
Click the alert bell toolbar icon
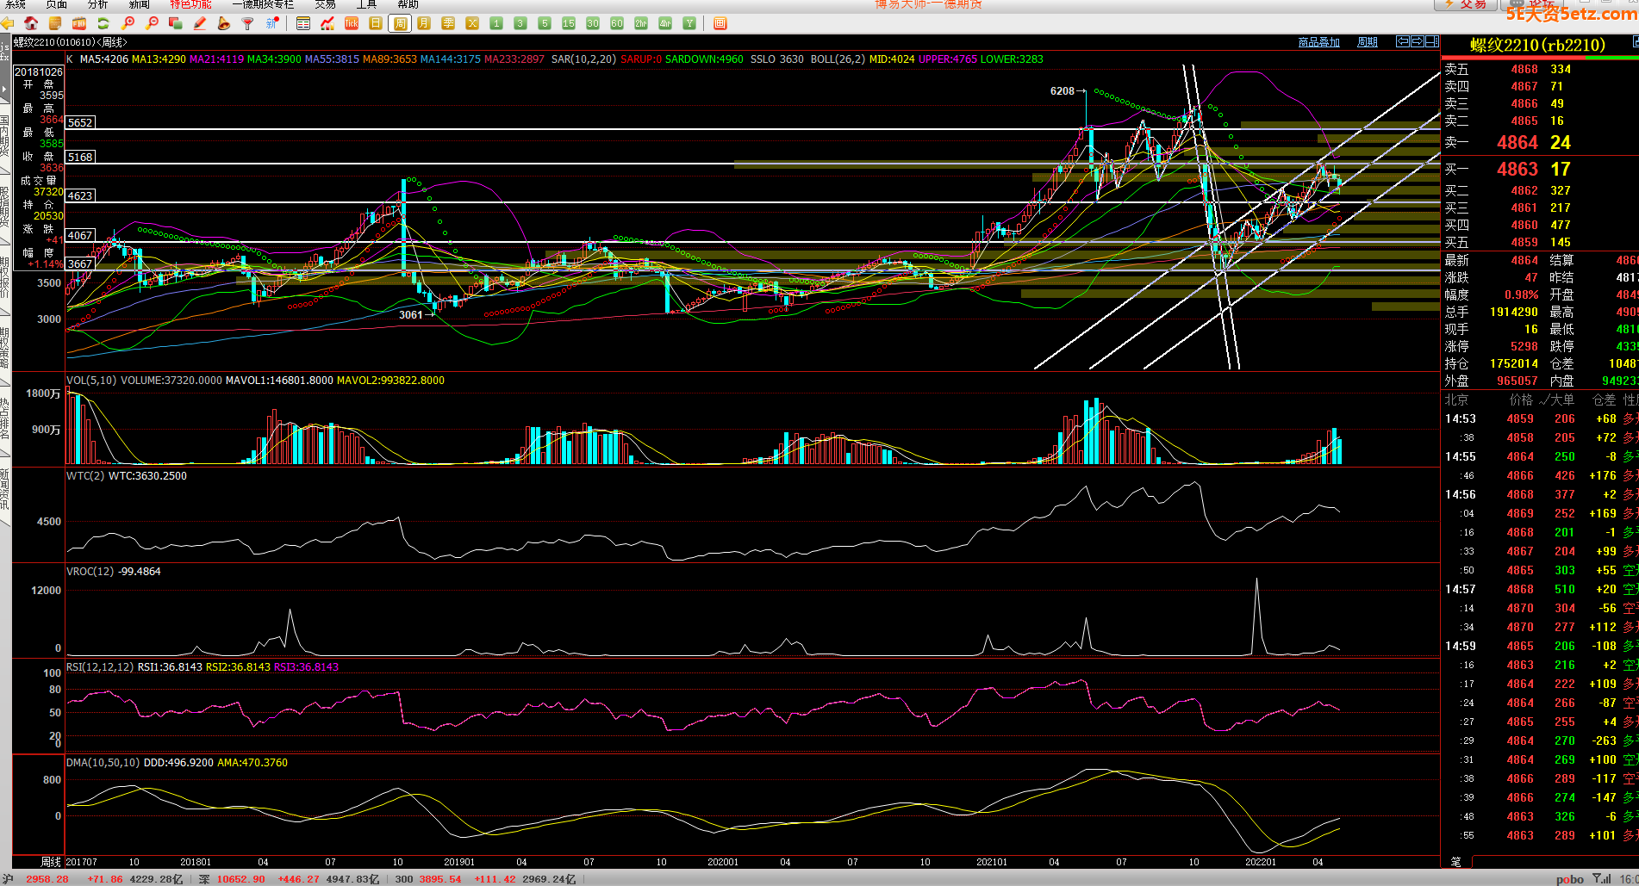pyautogui.click(x=224, y=23)
